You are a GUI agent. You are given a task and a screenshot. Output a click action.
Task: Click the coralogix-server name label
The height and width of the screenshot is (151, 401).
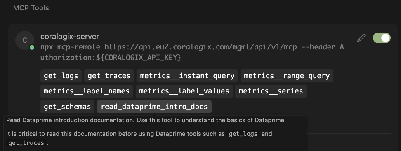tap(70, 37)
